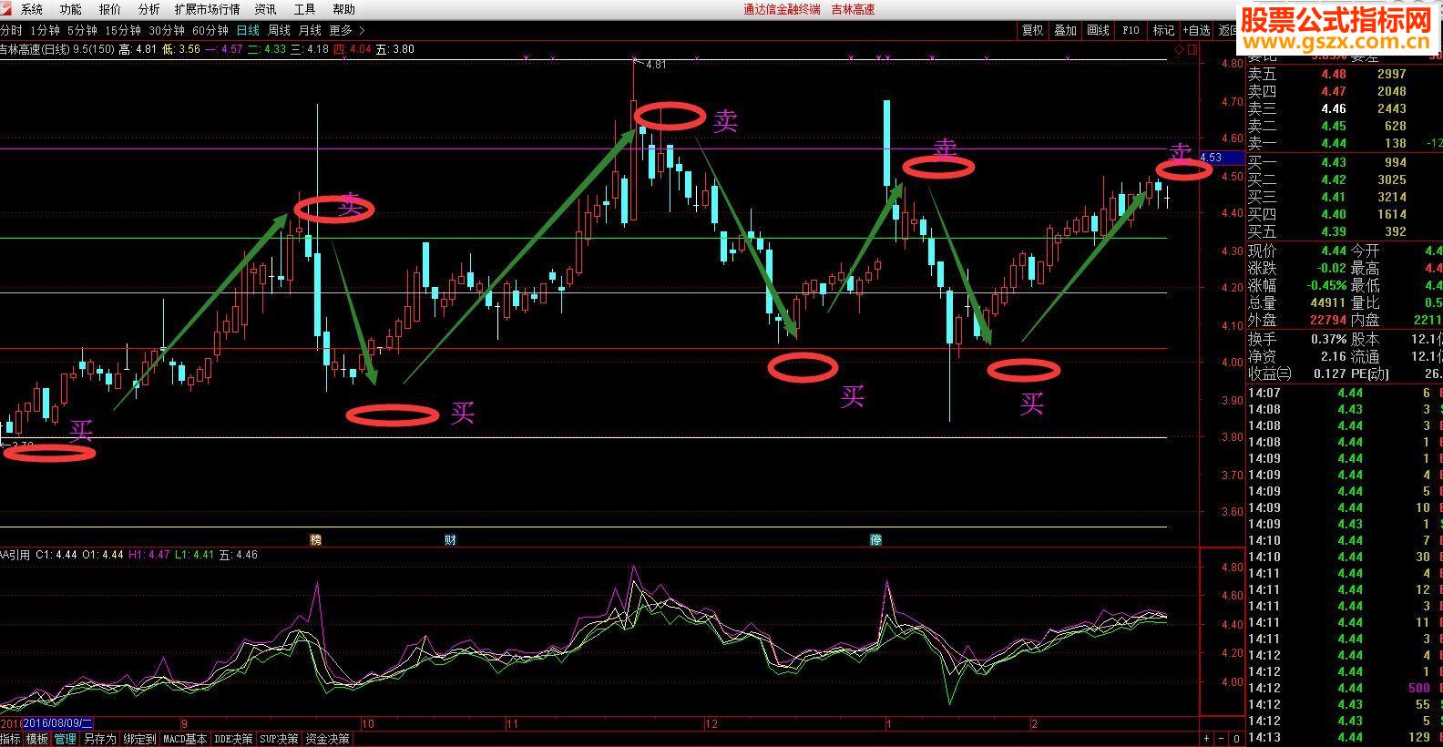Click the 榜 info marker on chart
Viewport: 1443px width, 747px height.
(316, 539)
